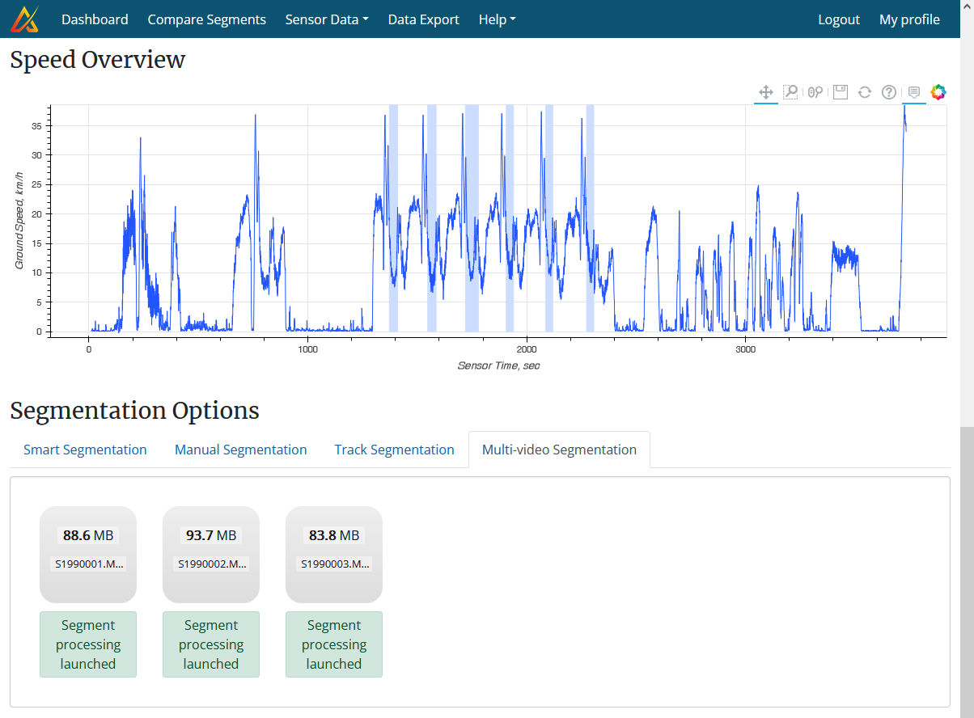
Task: Enable the Wheel Zoom tool
Action: (x=815, y=92)
